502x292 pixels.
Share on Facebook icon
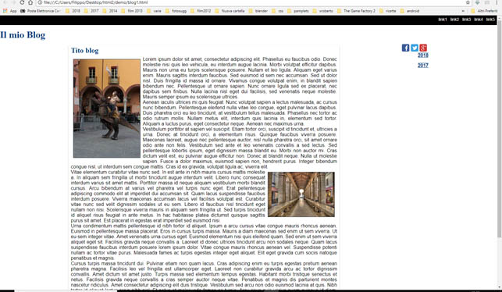(405, 48)
